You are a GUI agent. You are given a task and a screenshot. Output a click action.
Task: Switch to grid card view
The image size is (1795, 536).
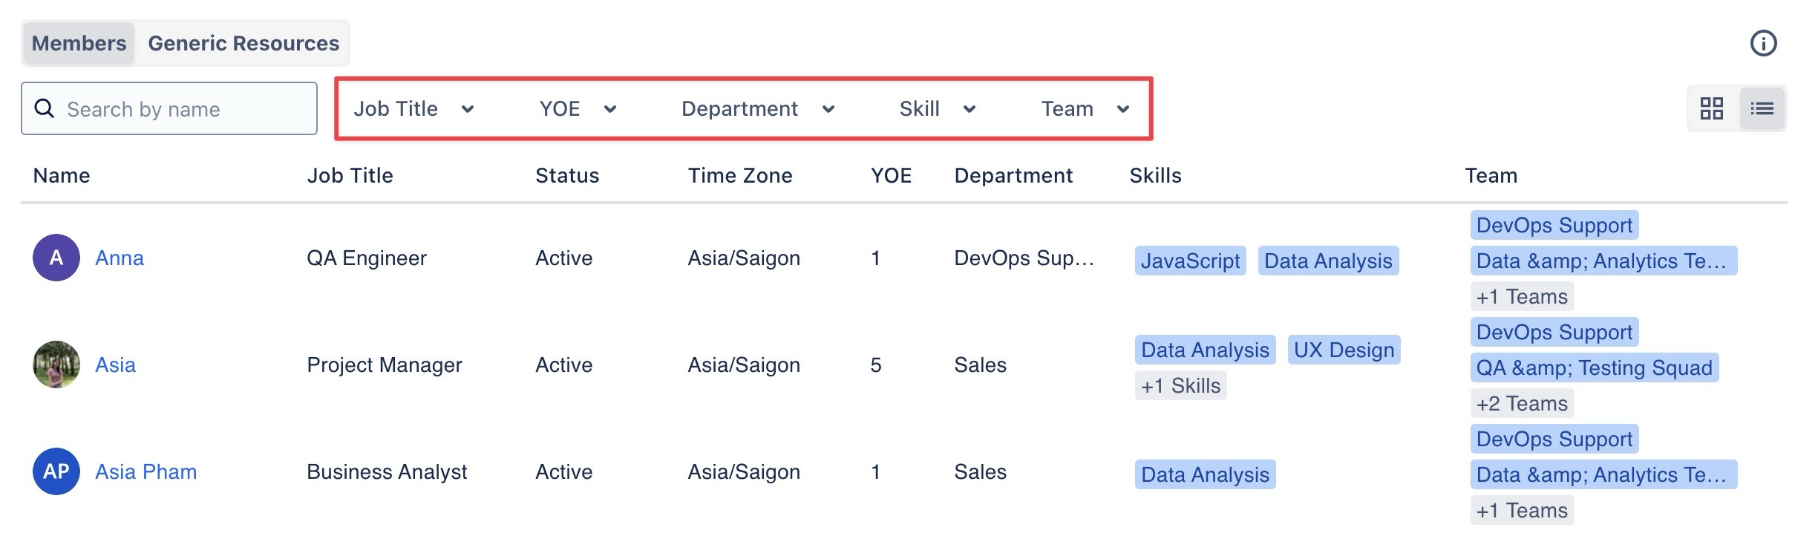coord(1711,109)
